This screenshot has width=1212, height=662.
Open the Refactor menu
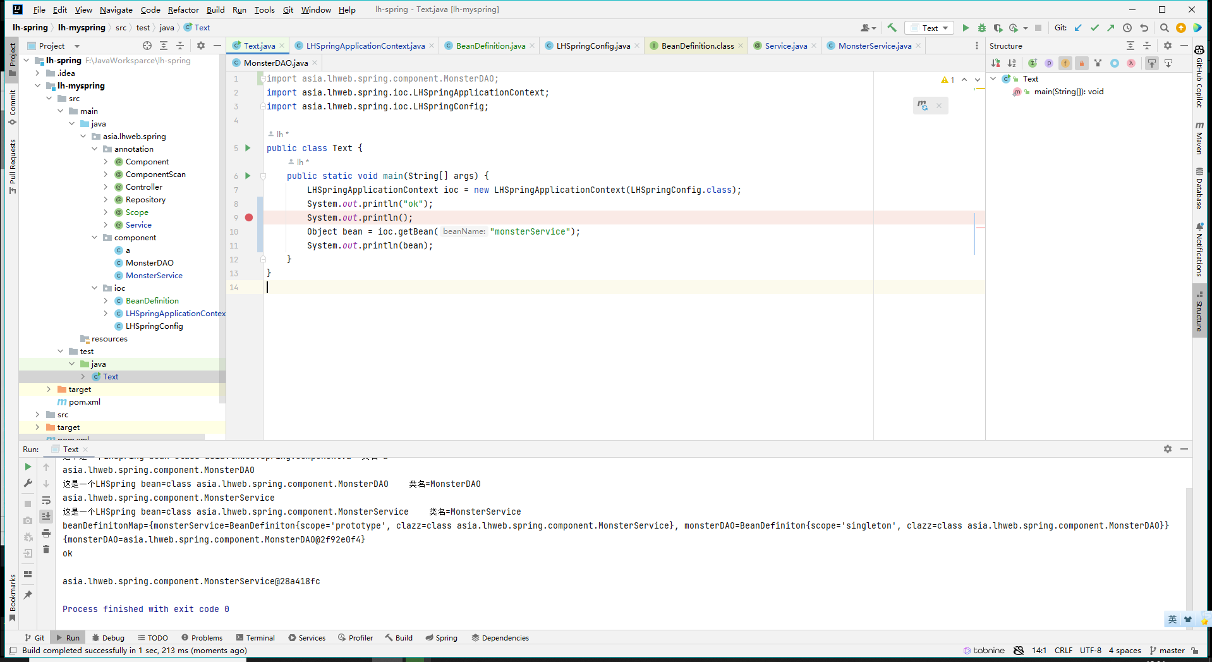(x=183, y=9)
